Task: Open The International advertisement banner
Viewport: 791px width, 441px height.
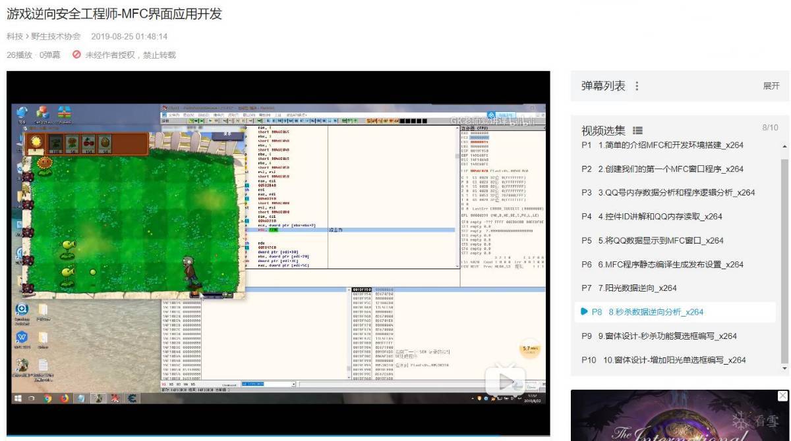Action: pos(680,415)
